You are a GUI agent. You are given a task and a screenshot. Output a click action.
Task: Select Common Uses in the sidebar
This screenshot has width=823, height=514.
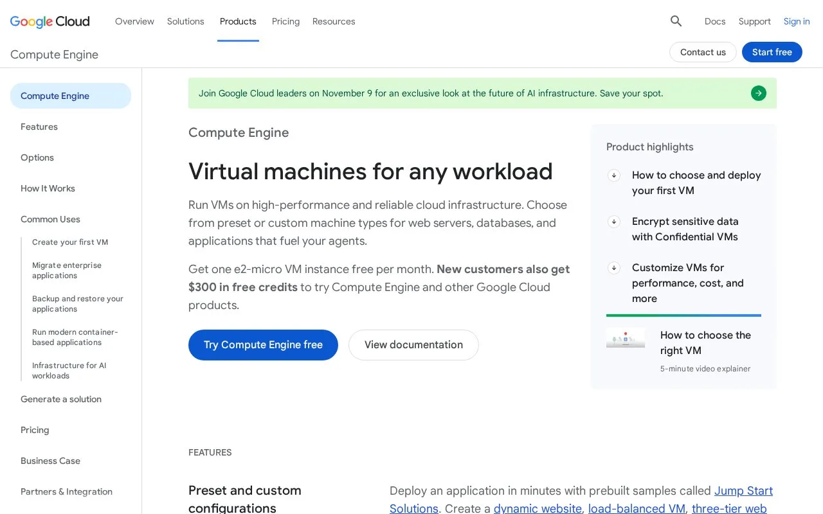coord(50,219)
